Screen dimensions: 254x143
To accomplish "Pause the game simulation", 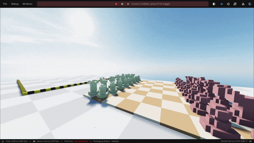I will click(x=122, y=4).
